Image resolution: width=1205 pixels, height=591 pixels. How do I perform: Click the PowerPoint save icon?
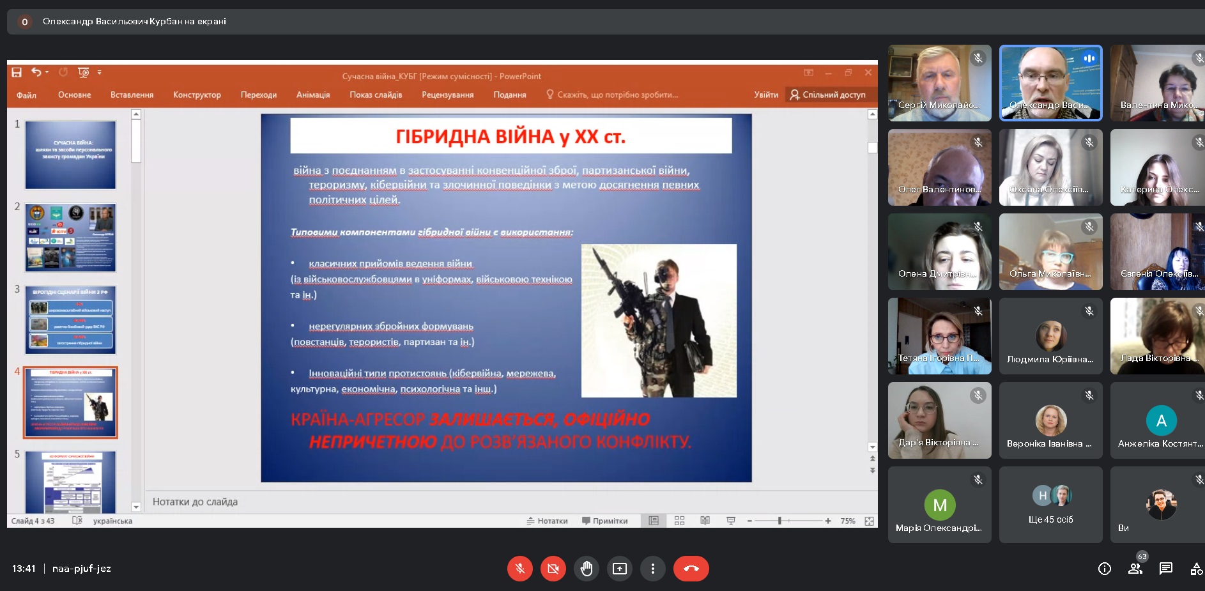17,73
